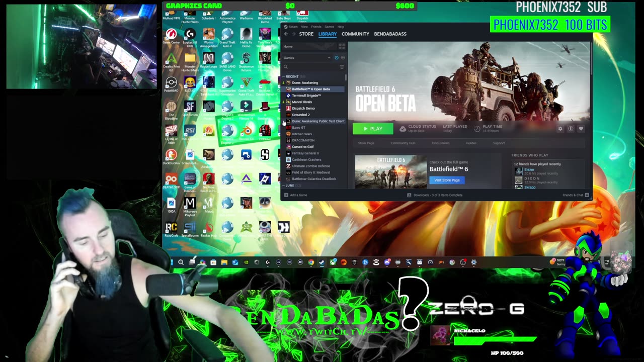Open the game info icon
Viewport: 644px width, 362px height.
coord(571,129)
